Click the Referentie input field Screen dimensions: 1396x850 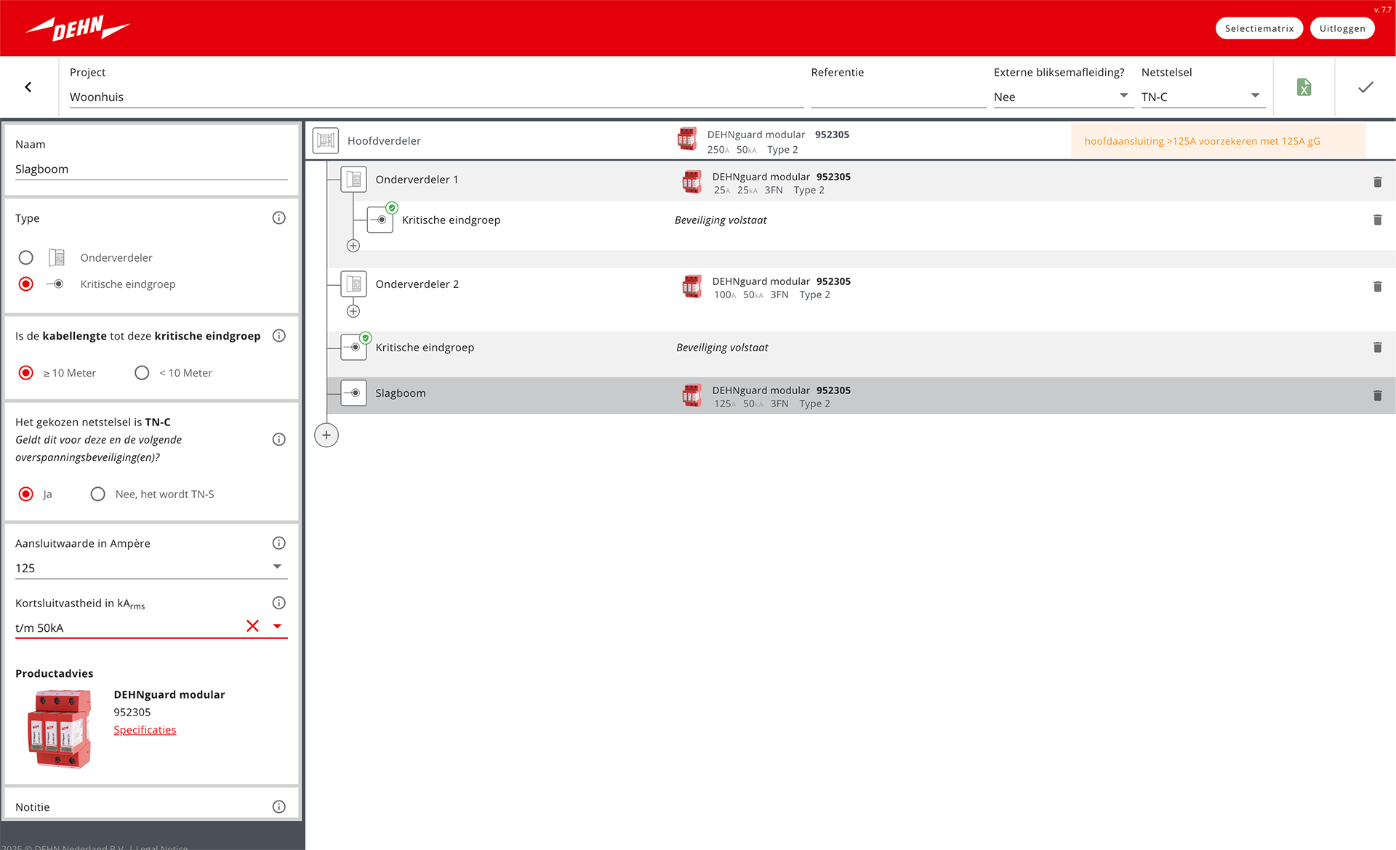[898, 97]
